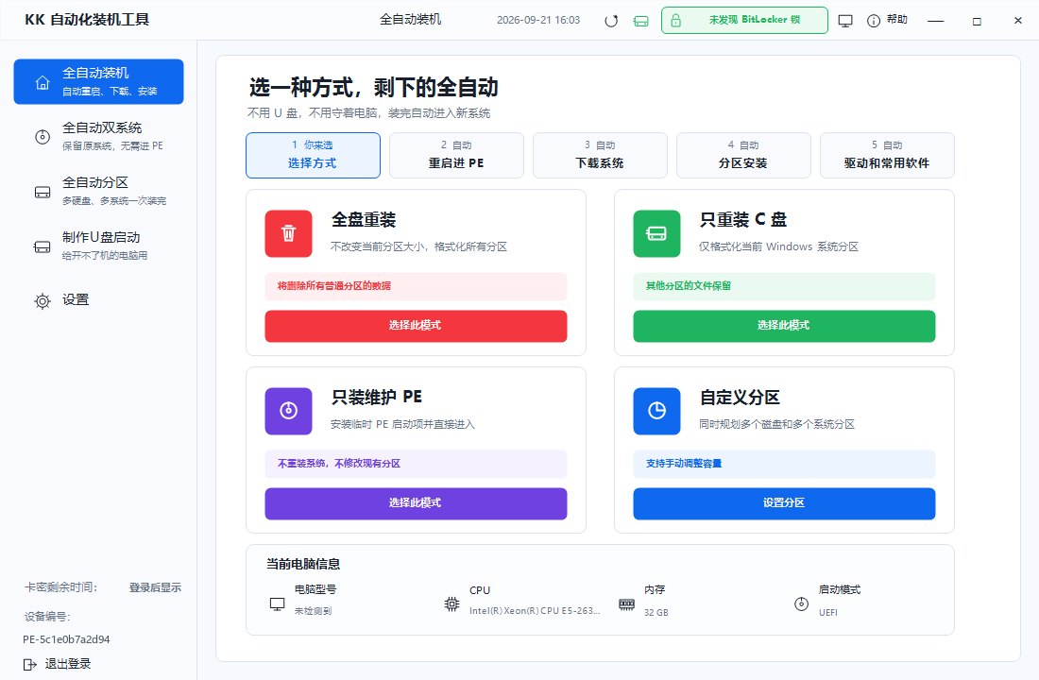The width and height of the screenshot is (1039, 680).
Task: Click the CPU chip icon
Action: click(x=451, y=603)
